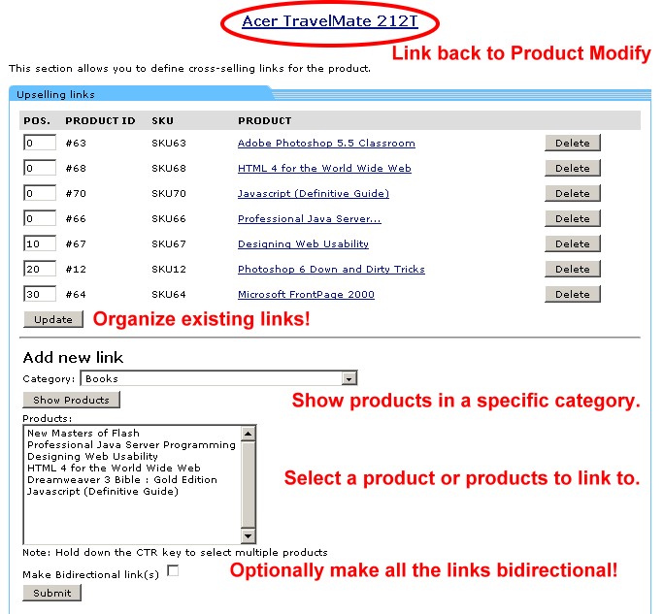Delete the Photoshop 6 Down and Dirty Tricks row
This screenshot has width=664, height=614.
pos(573,269)
